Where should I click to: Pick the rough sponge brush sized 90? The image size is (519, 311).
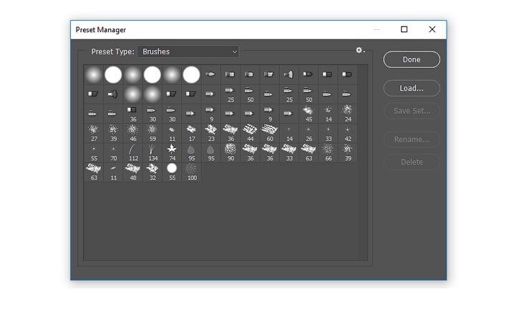(231, 152)
